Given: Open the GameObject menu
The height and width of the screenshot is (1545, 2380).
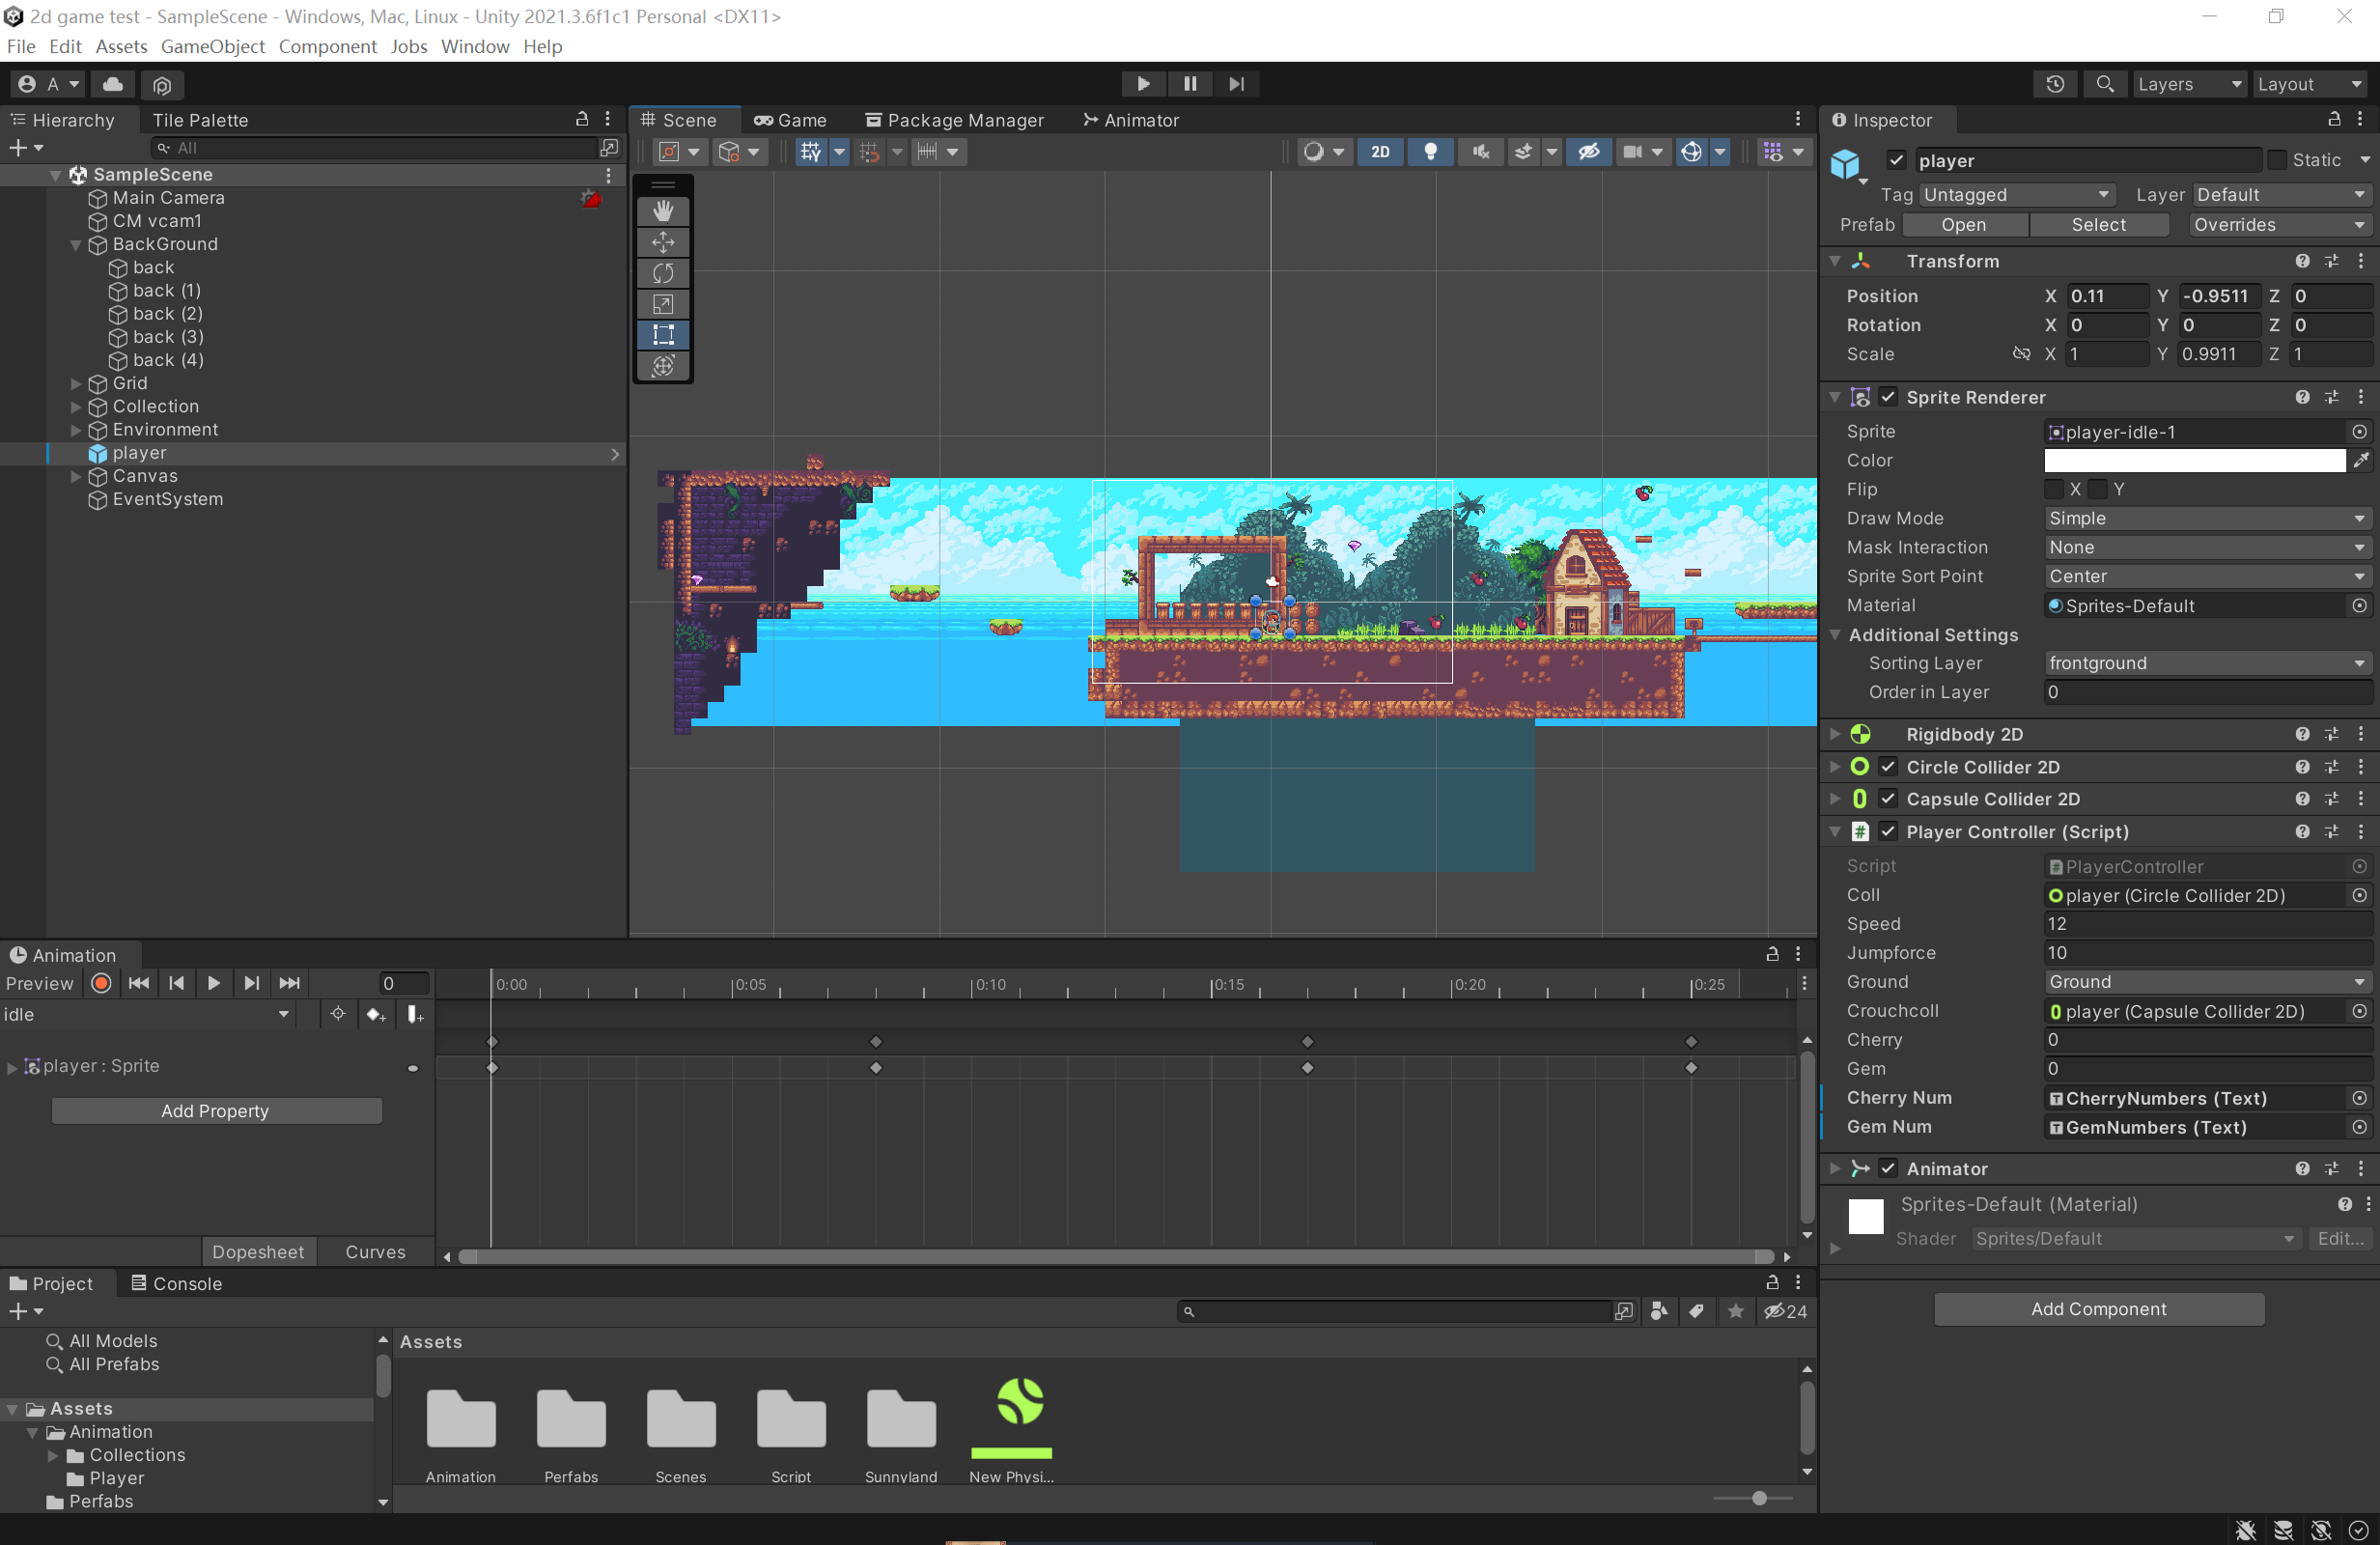Looking at the screenshot, I should [212, 47].
